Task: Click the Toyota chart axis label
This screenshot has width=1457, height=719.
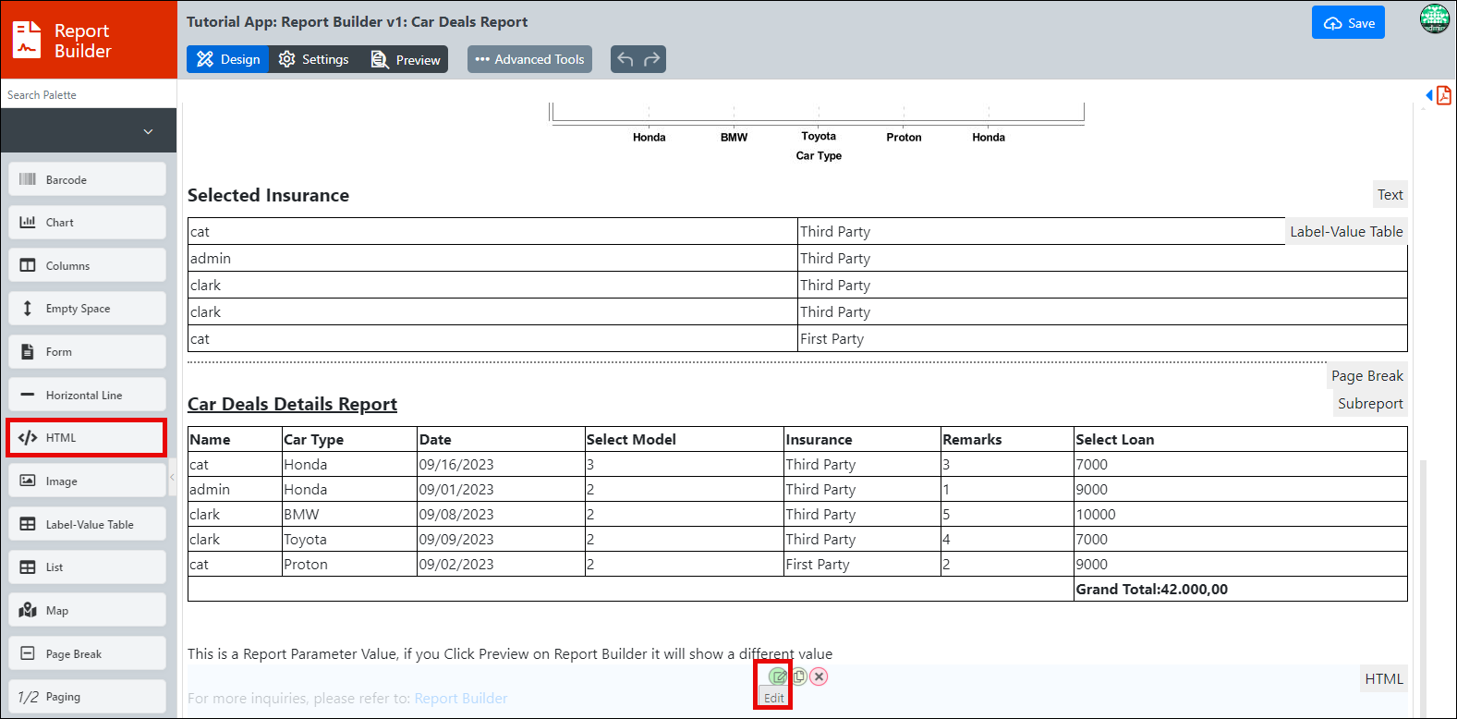Action: 819,137
